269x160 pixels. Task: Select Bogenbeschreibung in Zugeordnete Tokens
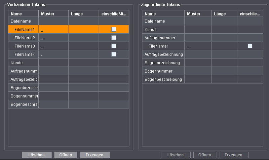click(163, 79)
